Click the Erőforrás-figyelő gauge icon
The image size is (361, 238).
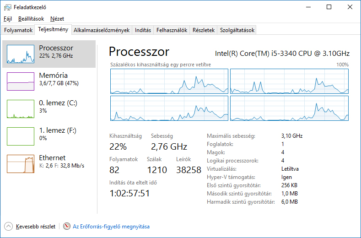(x=67, y=226)
